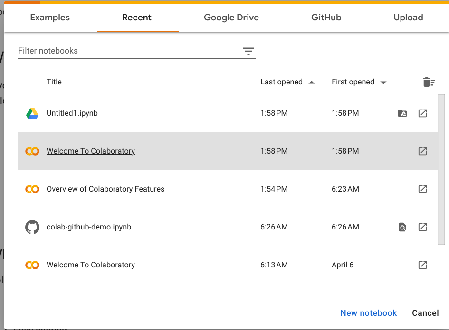Cancel the open notebook dialog
The height and width of the screenshot is (330, 449).
tap(425, 313)
